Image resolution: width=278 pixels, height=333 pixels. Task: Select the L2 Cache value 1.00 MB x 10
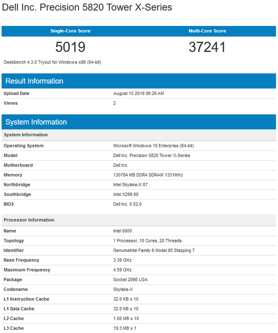tap(126, 319)
